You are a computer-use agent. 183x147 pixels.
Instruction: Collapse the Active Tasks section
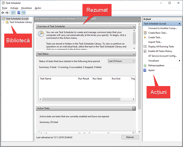[134, 109]
